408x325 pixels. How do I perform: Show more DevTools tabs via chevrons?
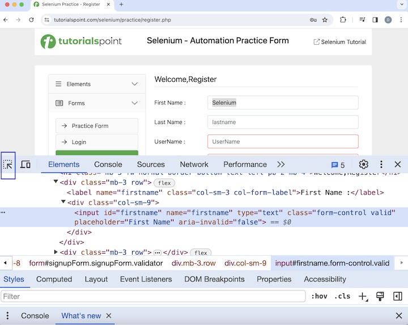pyautogui.click(x=281, y=164)
